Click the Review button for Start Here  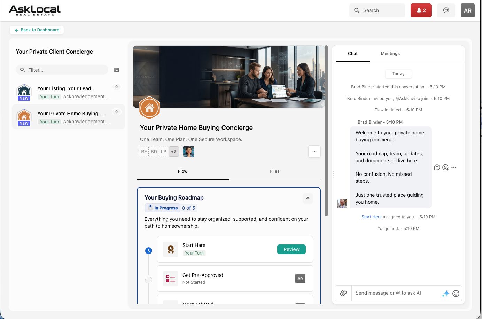[291, 249]
